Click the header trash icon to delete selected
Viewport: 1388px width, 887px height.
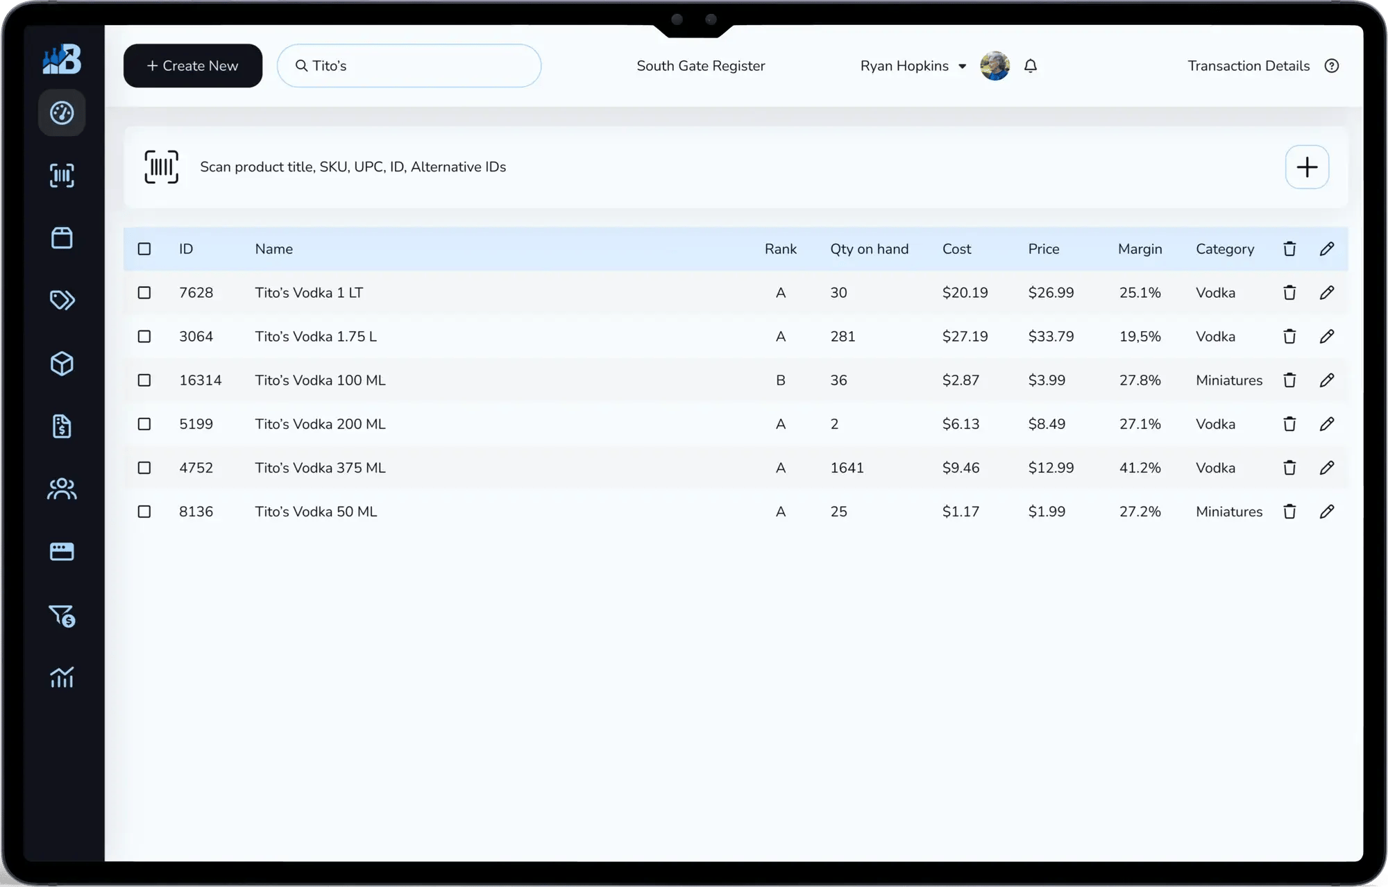[x=1289, y=248]
